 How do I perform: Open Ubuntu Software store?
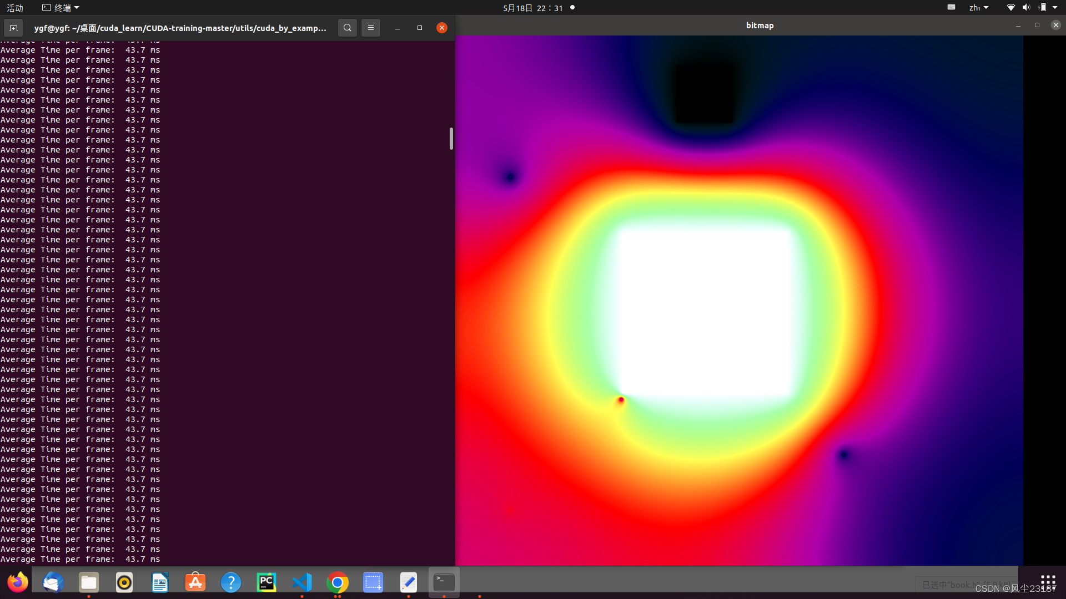pyautogui.click(x=195, y=582)
